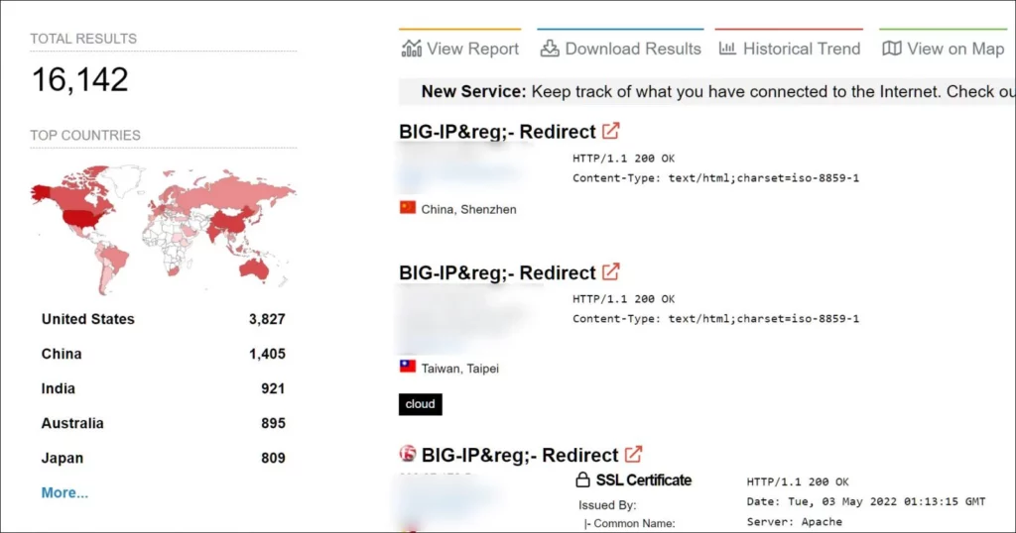
Task: Filter by United States country
Action: coord(88,319)
